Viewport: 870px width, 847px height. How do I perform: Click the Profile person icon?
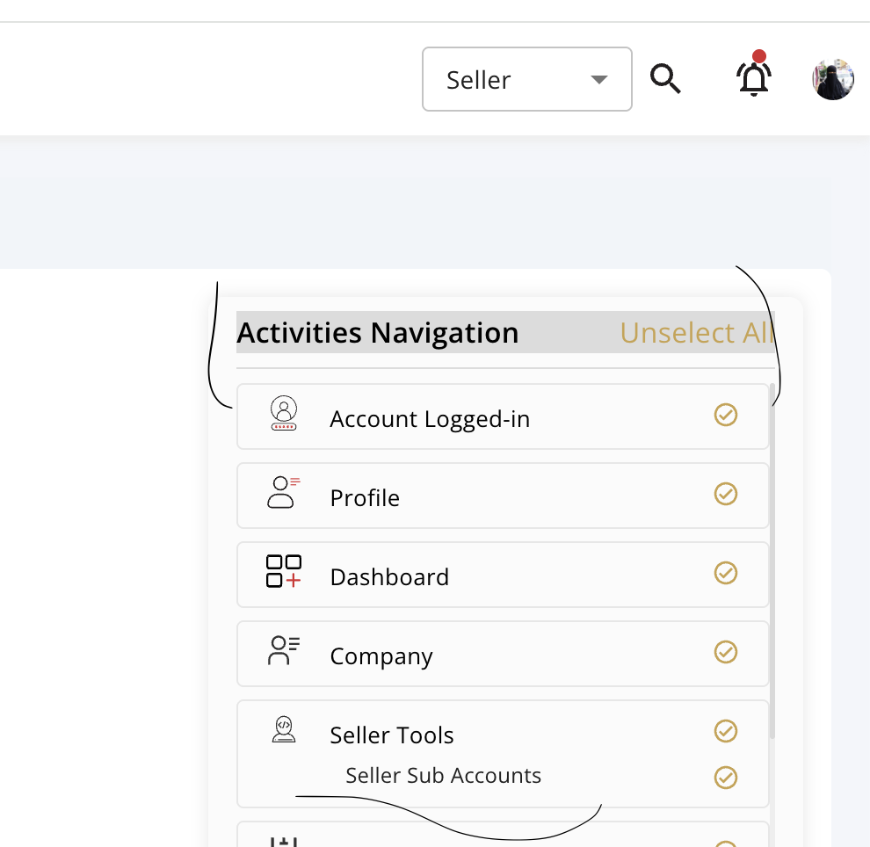tap(283, 492)
